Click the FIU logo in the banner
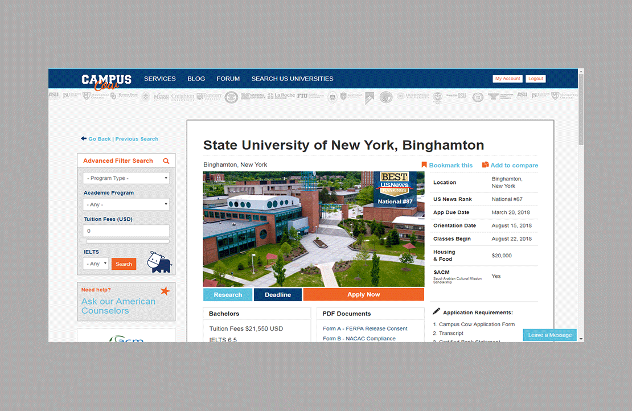632x411 pixels. pyautogui.click(x=310, y=96)
